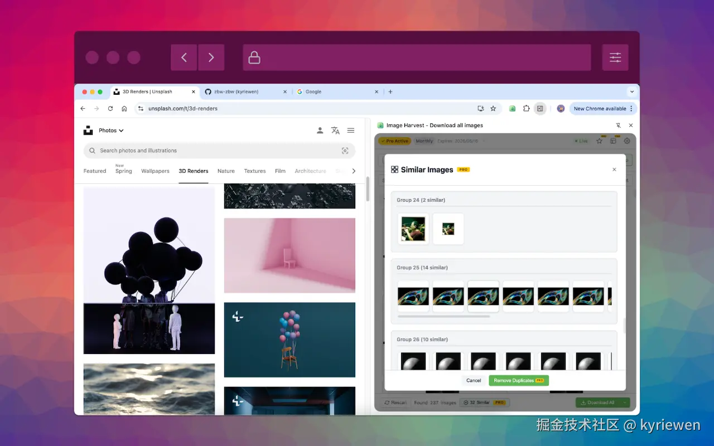Toggle the bookmark star in the address bar
The image size is (714, 446).
coord(493,108)
